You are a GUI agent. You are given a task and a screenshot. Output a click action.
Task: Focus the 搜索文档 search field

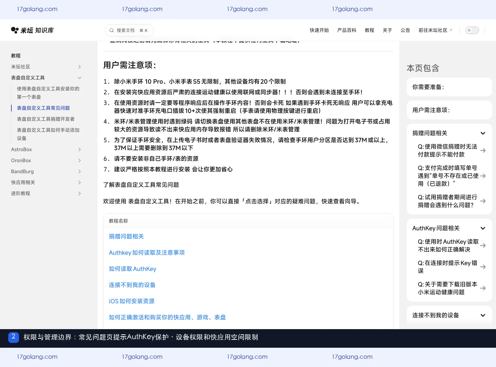pos(129,30)
